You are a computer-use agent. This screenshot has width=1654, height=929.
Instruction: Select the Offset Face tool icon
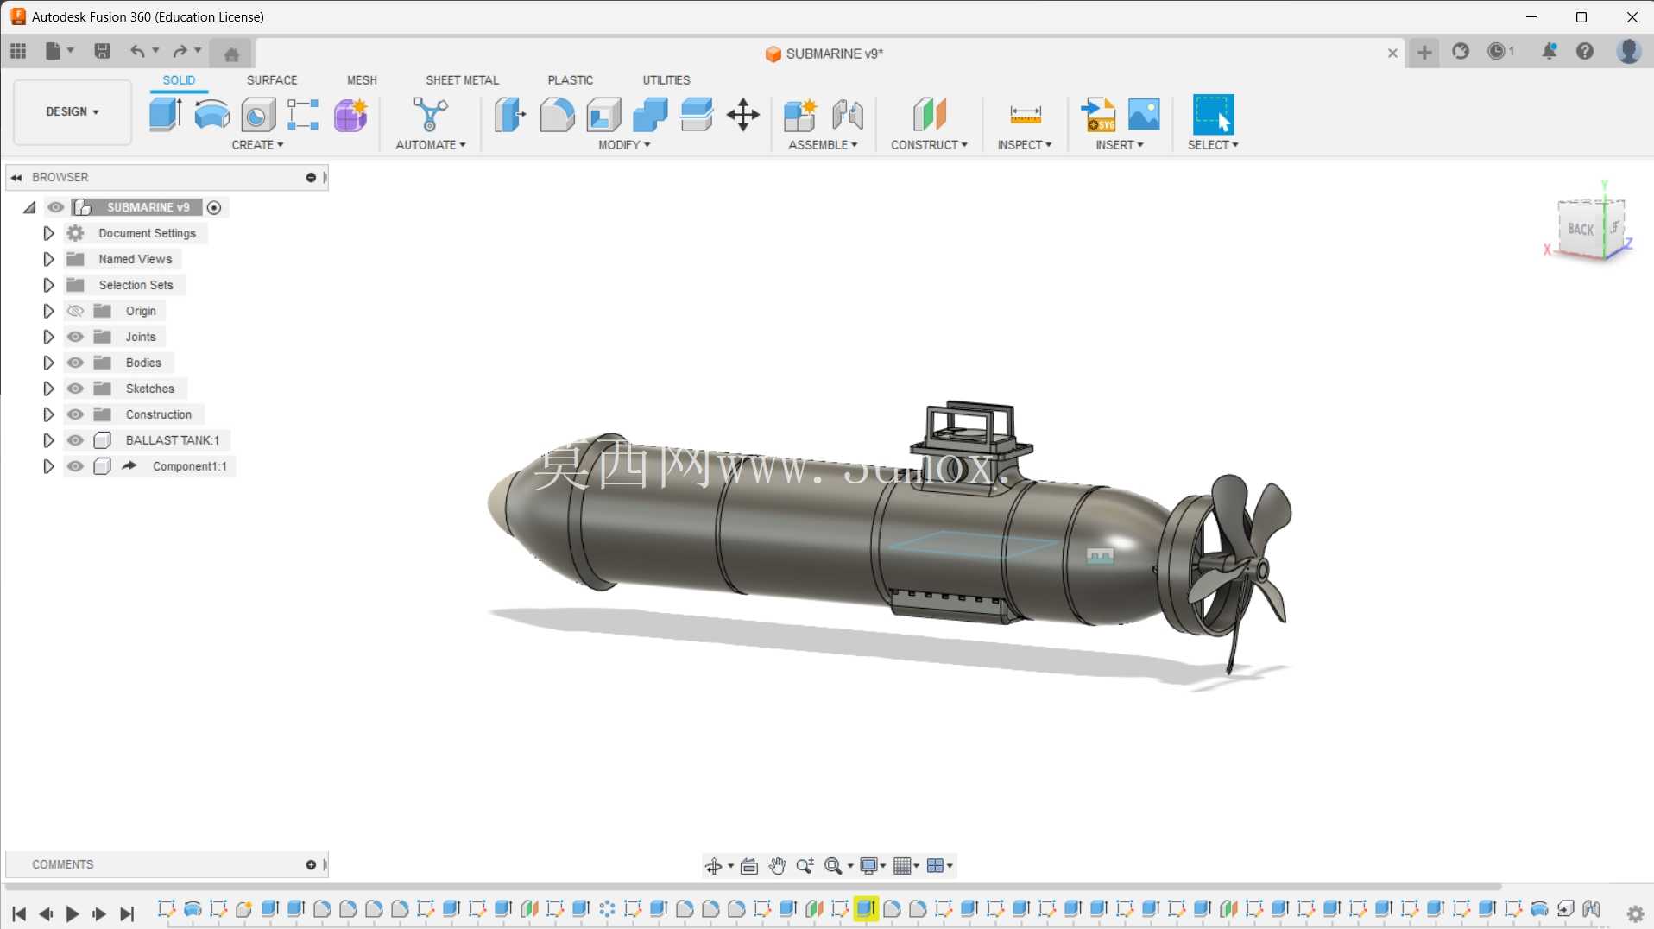click(697, 114)
